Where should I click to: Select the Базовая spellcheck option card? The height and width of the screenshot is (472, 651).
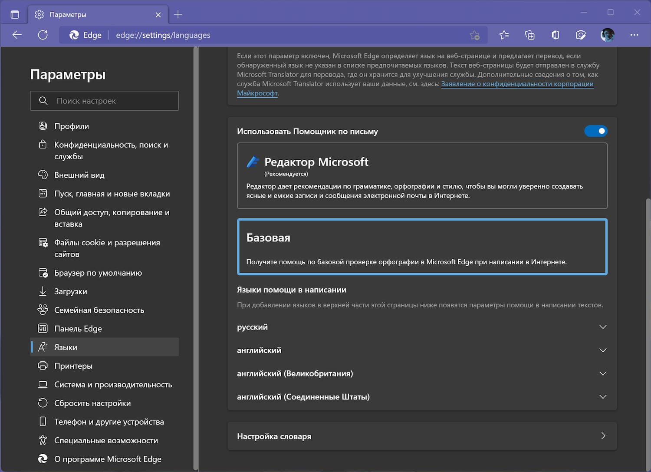click(x=422, y=247)
